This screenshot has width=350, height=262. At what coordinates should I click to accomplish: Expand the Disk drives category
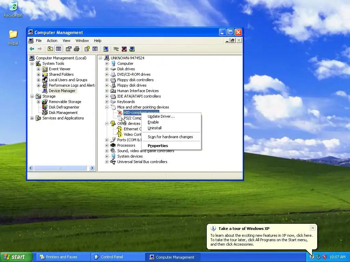[107, 69]
